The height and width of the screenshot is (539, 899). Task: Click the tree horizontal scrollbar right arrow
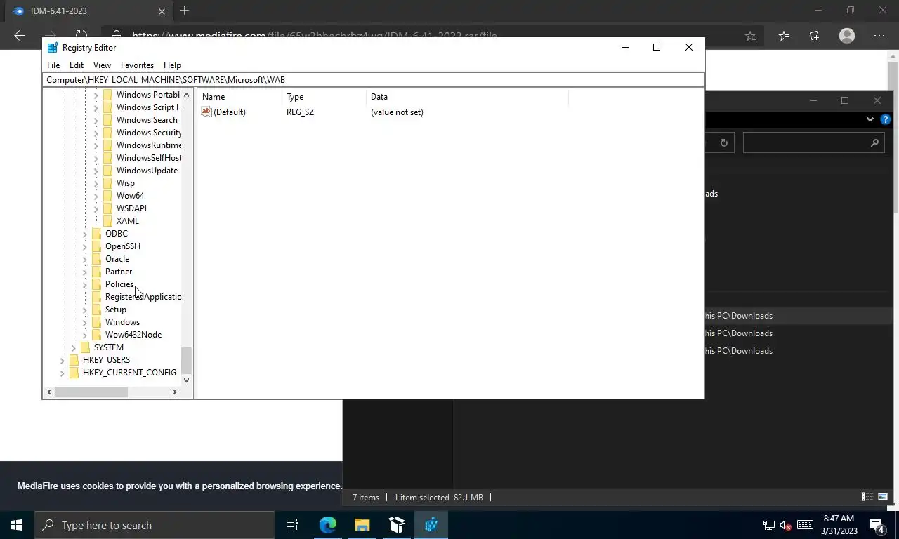175,392
